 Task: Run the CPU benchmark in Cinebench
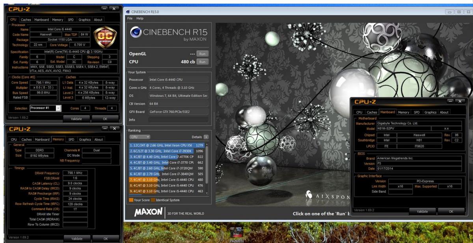pyautogui.click(x=203, y=61)
